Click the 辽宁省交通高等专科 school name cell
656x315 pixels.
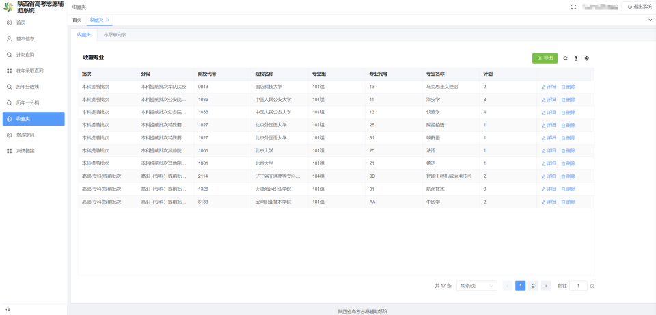point(280,176)
